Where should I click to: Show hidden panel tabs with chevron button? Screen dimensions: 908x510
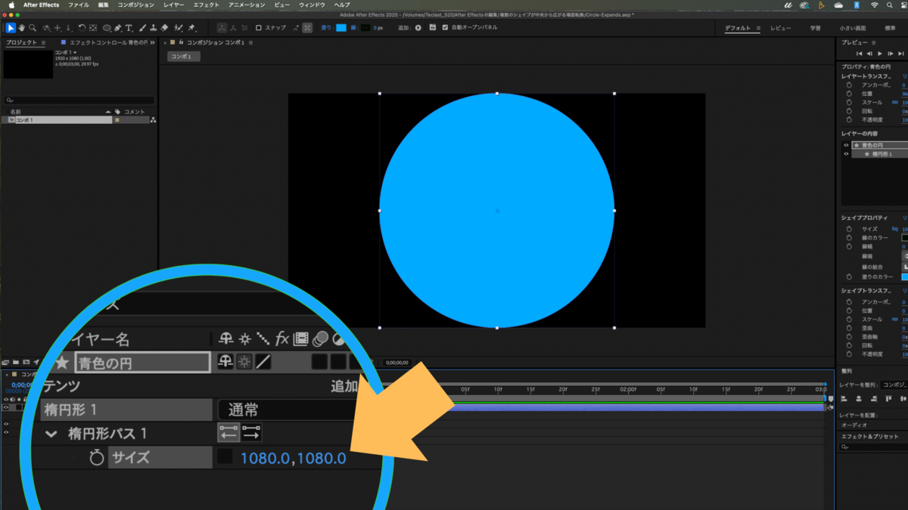154,43
